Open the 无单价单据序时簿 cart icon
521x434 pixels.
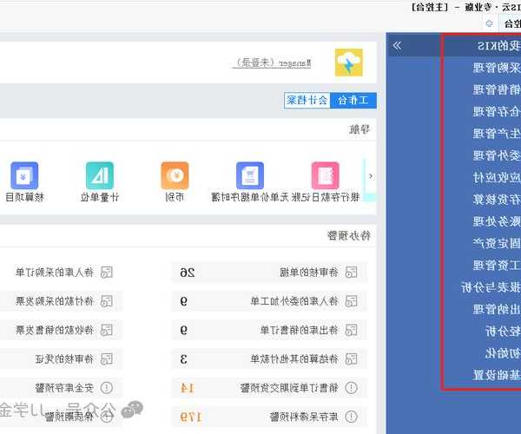coord(250,175)
